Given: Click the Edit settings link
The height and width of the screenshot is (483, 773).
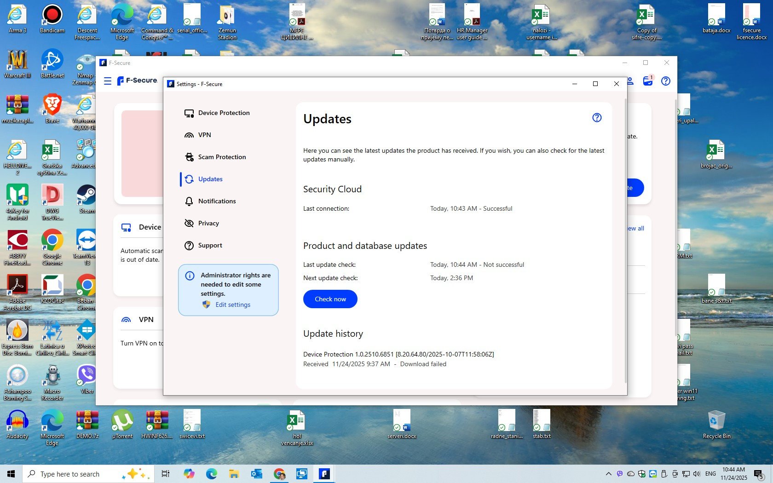Looking at the screenshot, I should tap(232, 305).
